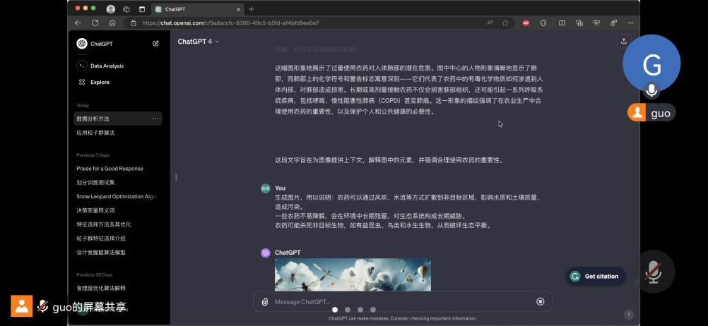Click the Get citation button
This screenshot has width=708, height=326.
tap(595, 277)
